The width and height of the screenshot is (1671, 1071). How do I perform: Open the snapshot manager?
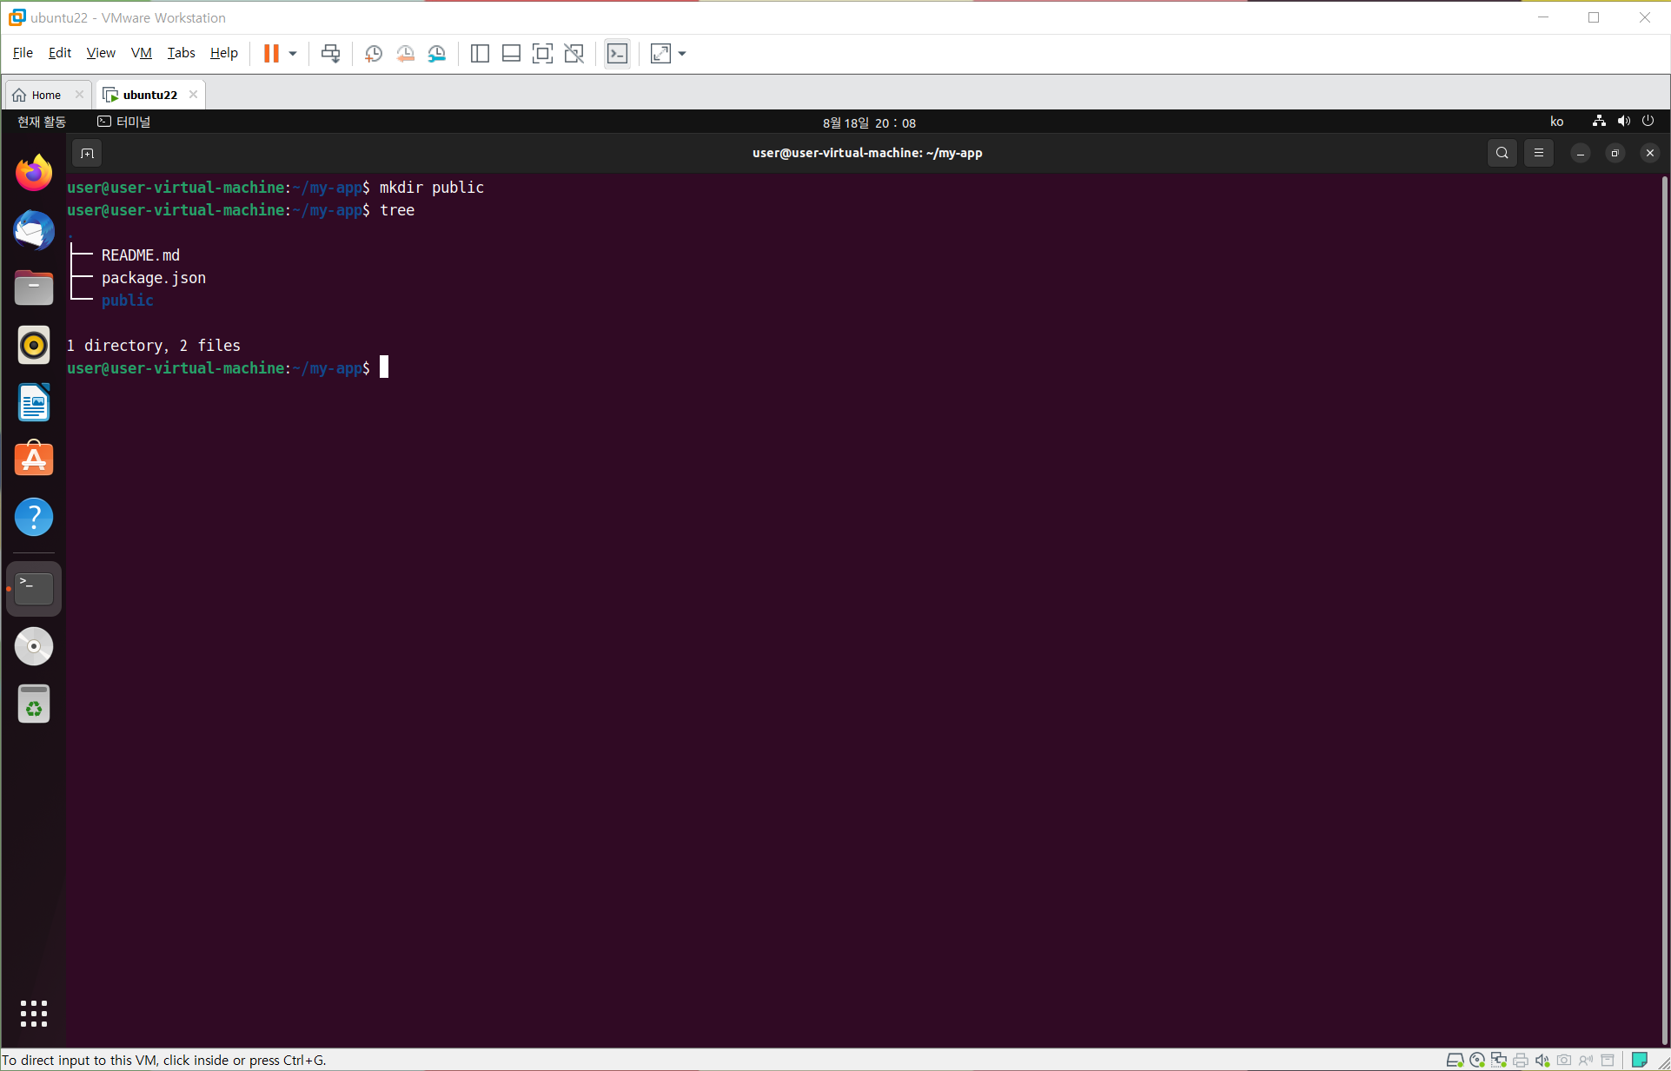tap(437, 54)
